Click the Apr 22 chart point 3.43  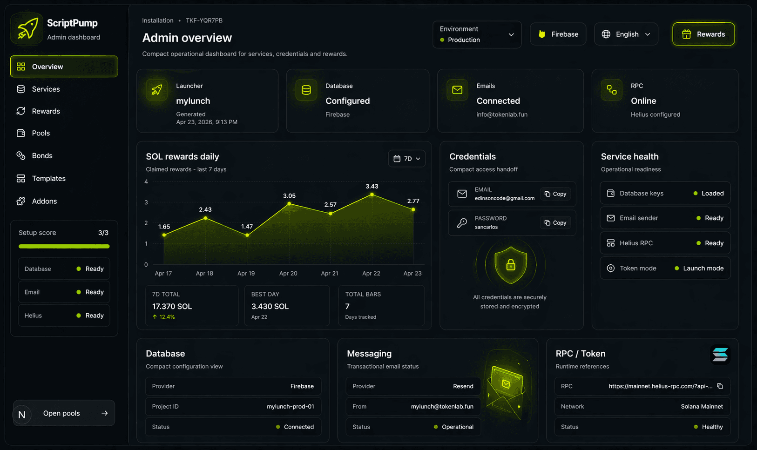pyautogui.click(x=372, y=194)
